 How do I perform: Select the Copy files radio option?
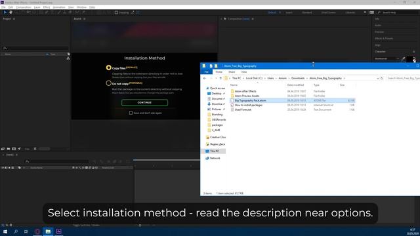coord(108,68)
